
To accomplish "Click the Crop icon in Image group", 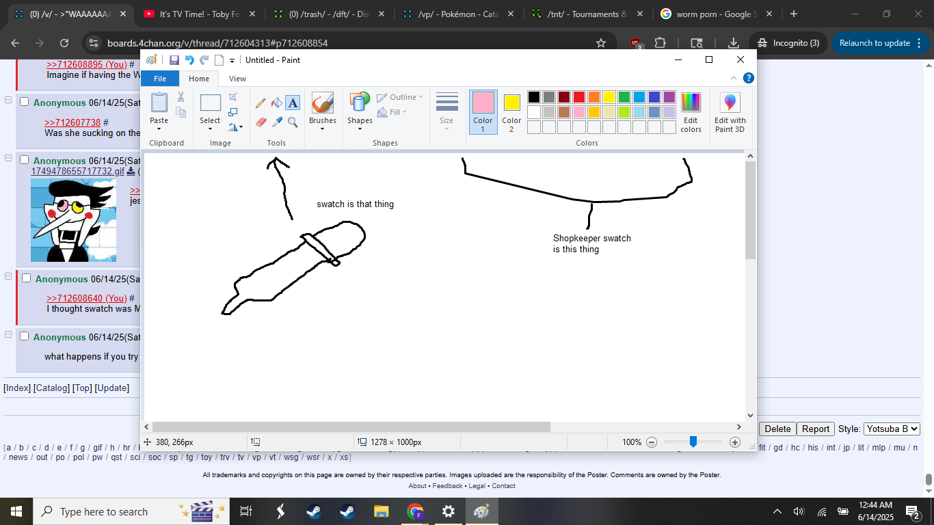I will point(233,97).
